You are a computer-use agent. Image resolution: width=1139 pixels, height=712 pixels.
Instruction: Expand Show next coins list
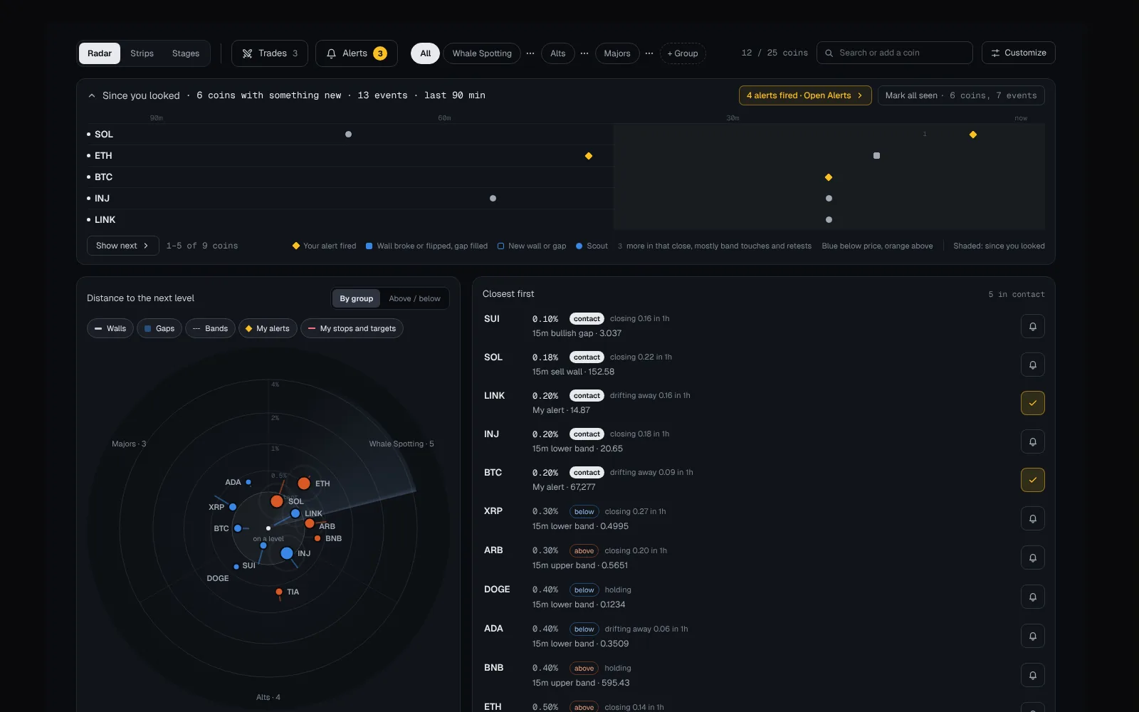[122, 246]
